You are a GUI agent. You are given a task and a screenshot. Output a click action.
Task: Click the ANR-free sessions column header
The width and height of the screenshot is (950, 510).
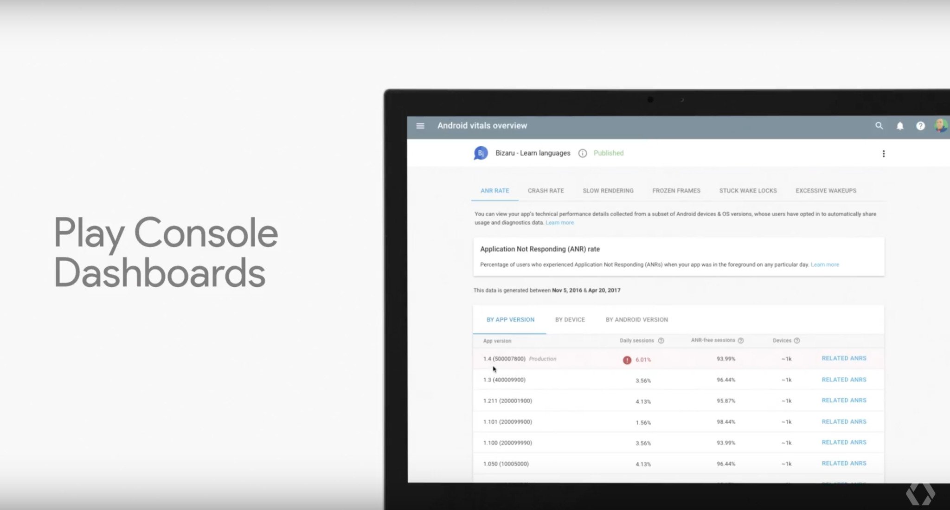pos(713,340)
